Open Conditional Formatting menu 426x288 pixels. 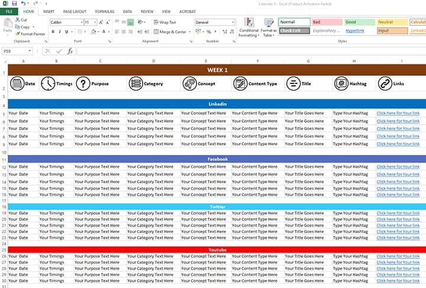point(248,27)
